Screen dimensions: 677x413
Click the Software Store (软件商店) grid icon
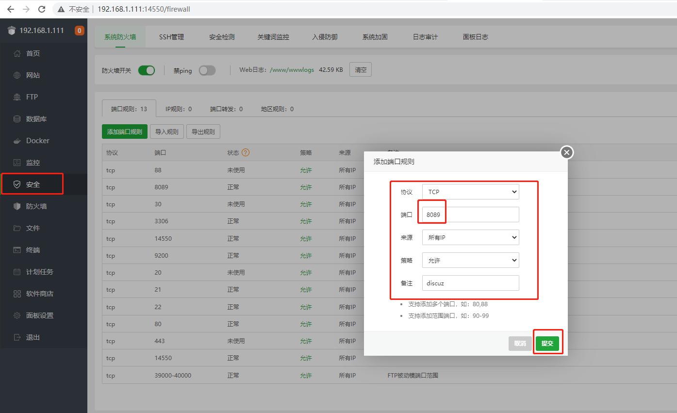(17, 294)
